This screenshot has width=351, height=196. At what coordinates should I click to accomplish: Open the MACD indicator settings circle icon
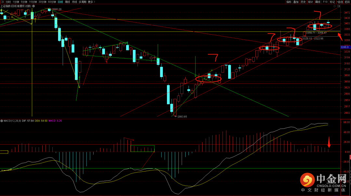pyautogui.click(x=2, y=121)
